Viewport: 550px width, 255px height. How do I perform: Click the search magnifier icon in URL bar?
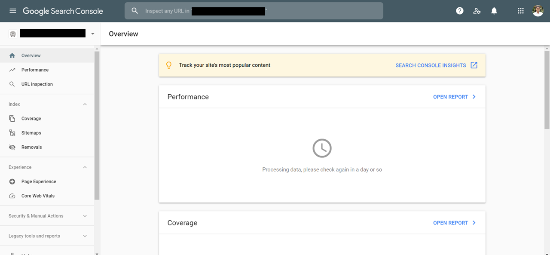135,11
